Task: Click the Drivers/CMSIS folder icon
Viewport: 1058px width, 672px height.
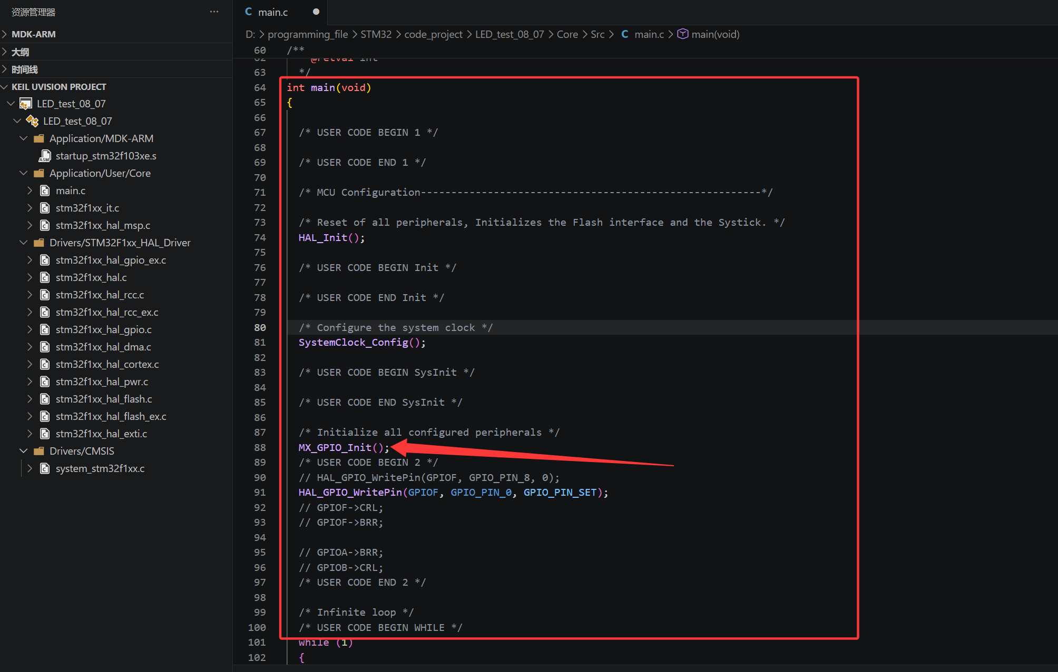Action: pos(38,451)
